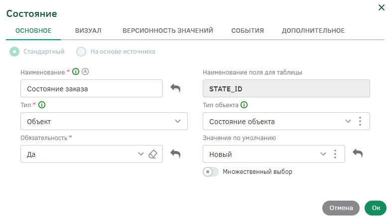Revert the Наименование field with undo arrow
392x217 pixels.
click(175, 88)
